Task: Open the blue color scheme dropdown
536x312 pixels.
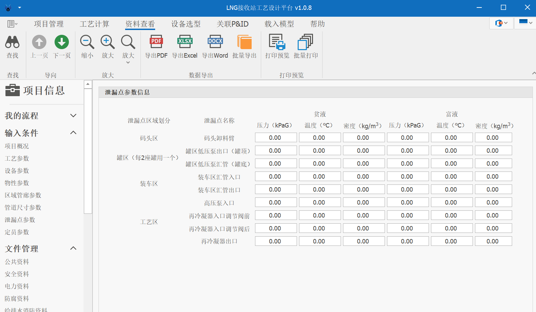Action: [525, 23]
